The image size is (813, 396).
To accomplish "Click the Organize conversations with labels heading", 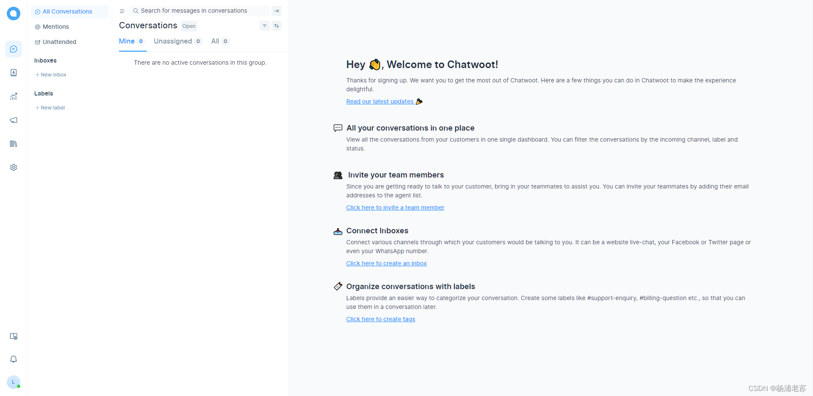I will pos(411,287).
